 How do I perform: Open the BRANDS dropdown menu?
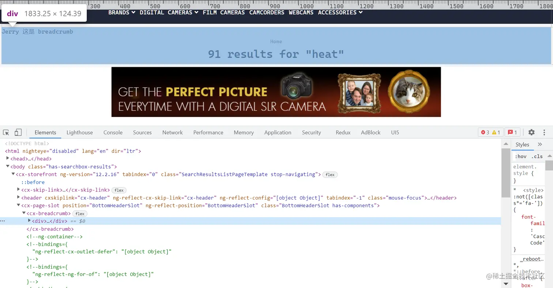(x=122, y=12)
